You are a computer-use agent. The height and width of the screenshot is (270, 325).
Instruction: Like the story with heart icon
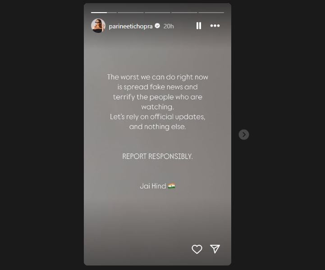coord(197,249)
